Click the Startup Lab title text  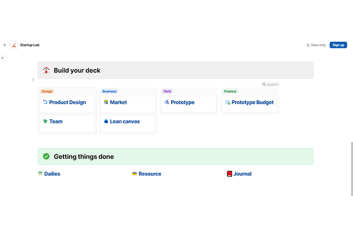pyautogui.click(x=30, y=45)
